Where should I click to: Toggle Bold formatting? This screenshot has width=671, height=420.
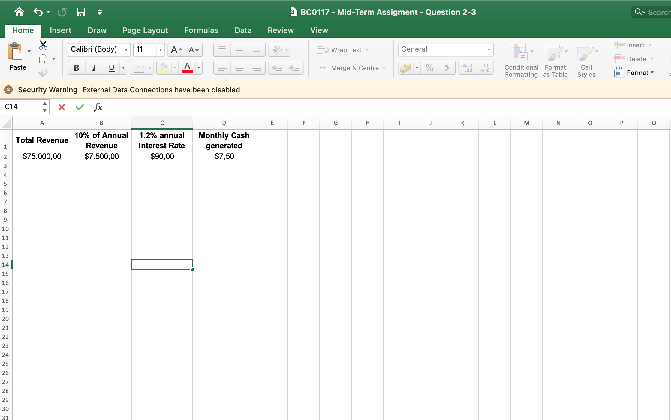pyautogui.click(x=77, y=68)
